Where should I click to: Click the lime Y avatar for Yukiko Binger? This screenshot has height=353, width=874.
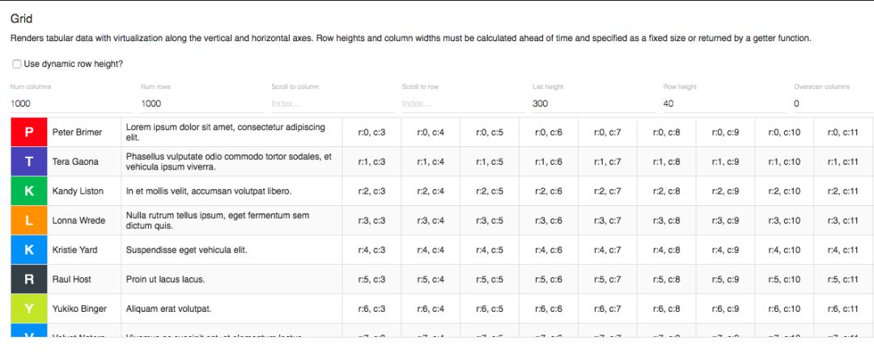tap(30, 309)
